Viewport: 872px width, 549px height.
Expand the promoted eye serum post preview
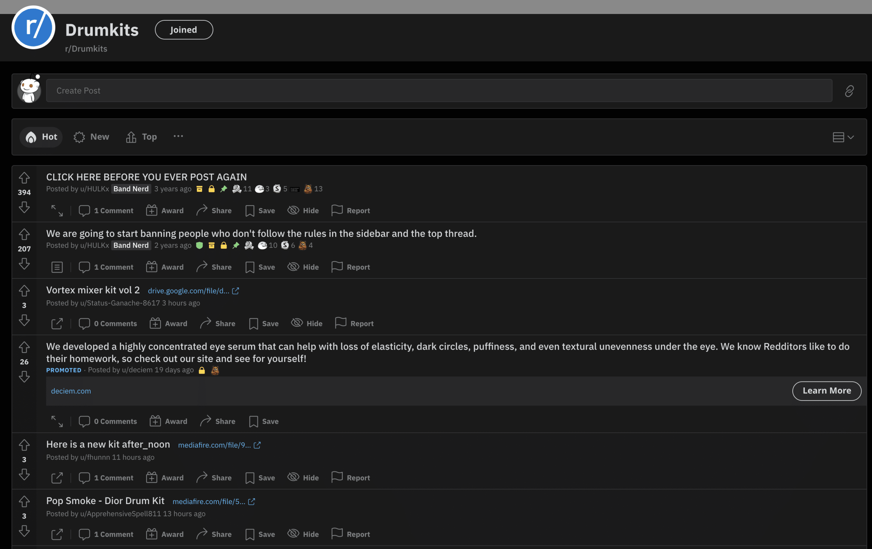[x=57, y=421]
